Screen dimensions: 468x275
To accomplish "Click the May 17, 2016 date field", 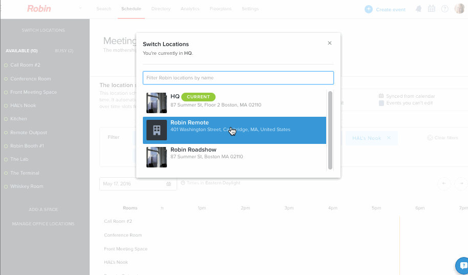I will point(138,184).
